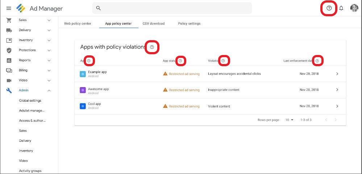Collapse the Admin menu section
The height and width of the screenshot is (174, 362).
pos(49,90)
